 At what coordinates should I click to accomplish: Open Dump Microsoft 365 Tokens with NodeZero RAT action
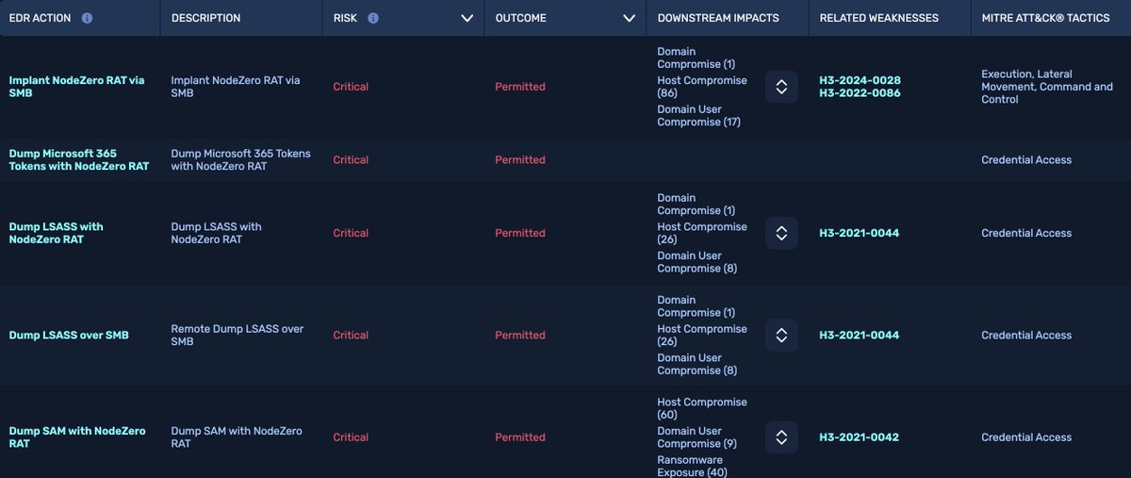[79, 159]
